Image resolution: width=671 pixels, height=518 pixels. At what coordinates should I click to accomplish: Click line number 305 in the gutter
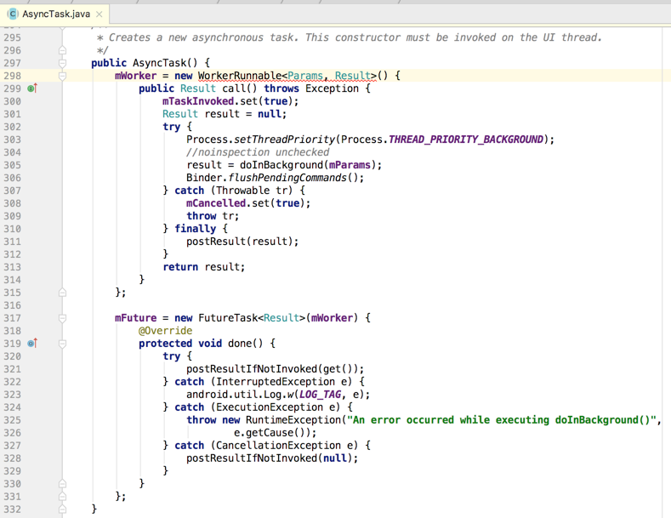coord(13,165)
